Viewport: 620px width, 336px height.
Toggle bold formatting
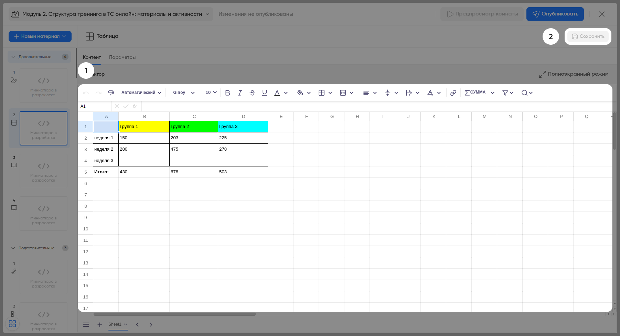pos(227,93)
